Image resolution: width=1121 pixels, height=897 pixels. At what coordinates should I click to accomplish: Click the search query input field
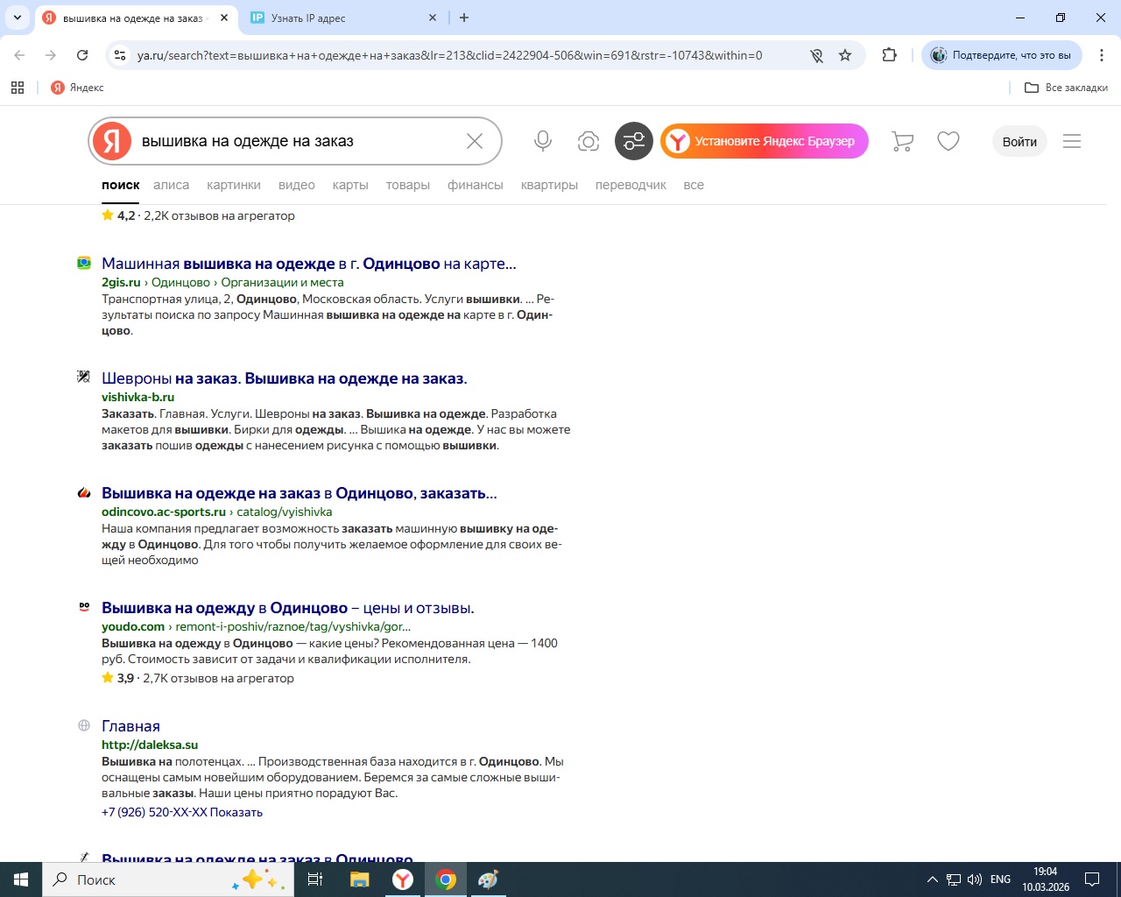tap(298, 141)
